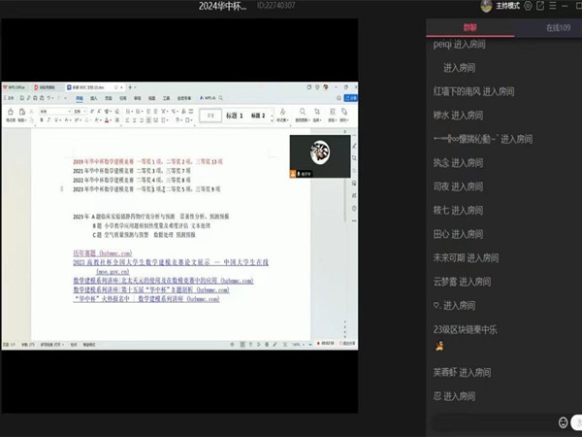Click the format painter icon
The width and height of the screenshot is (582, 437).
[x=11, y=112]
